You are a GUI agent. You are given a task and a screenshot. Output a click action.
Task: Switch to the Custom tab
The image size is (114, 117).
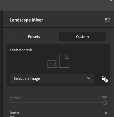(82, 37)
